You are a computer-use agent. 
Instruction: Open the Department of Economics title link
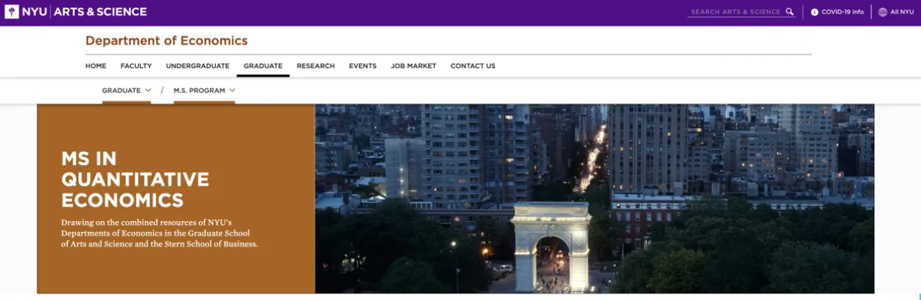click(x=166, y=41)
